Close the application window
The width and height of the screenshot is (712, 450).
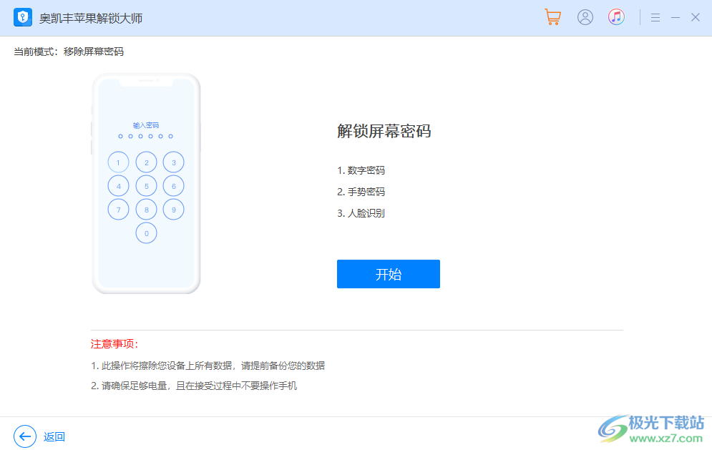coord(696,17)
